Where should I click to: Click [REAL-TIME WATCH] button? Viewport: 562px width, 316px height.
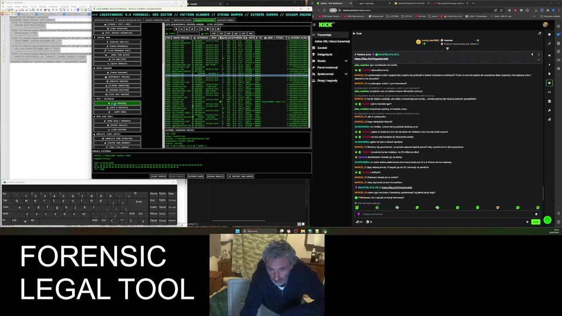pyautogui.click(x=117, y=55)
